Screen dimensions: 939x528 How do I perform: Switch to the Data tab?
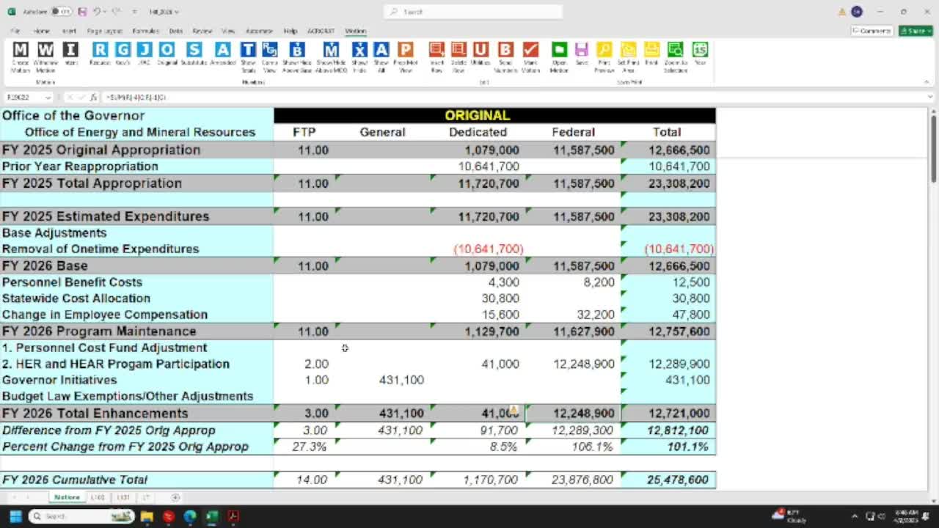(175, 31)
